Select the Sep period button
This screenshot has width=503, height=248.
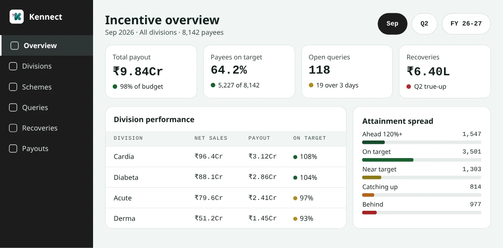point(392,23)
